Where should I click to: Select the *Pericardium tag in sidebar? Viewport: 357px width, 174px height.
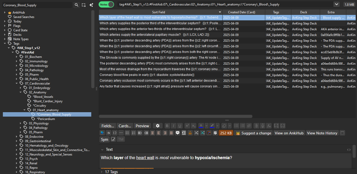click(46, 119)
